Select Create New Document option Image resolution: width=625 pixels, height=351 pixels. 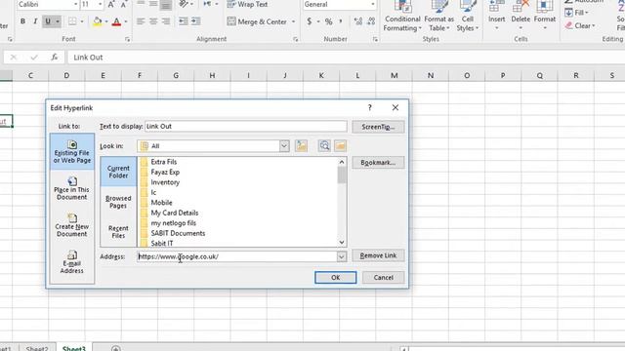pos(72,225)
